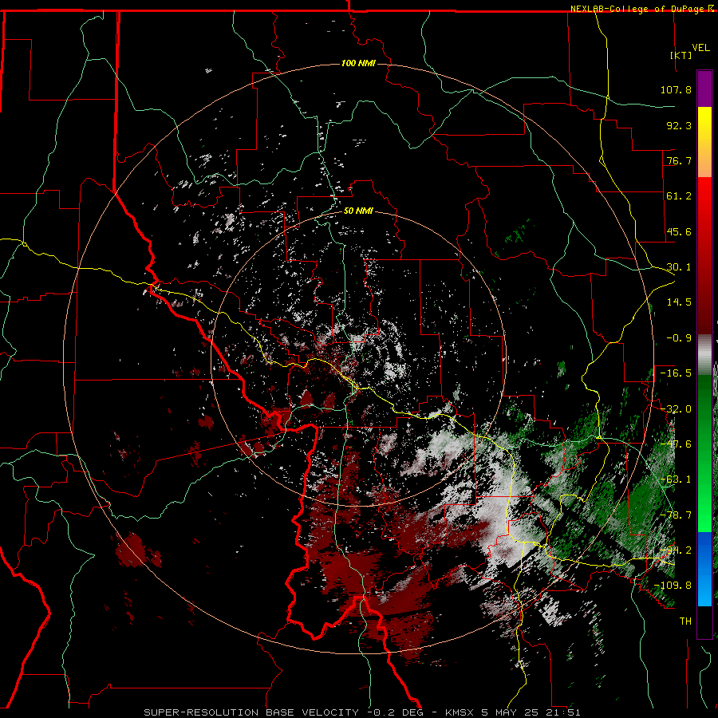Click the [KT] units label
The width and height of the screenshot is (718, 718).
click(681, 55)
